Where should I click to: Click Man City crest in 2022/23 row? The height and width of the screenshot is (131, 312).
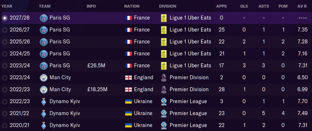(44, 89)
